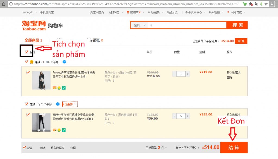Click the gold medal icon next to FUKCUP store

pyautogui.click(x=31, y=62)
